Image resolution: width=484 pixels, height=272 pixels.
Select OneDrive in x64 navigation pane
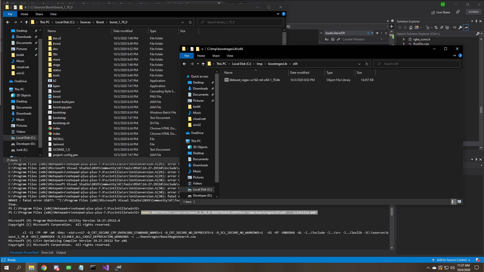click(197, 133)
